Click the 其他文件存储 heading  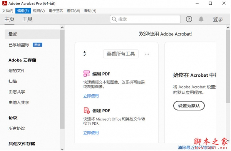pyautogui.click(x=22, y=144)
